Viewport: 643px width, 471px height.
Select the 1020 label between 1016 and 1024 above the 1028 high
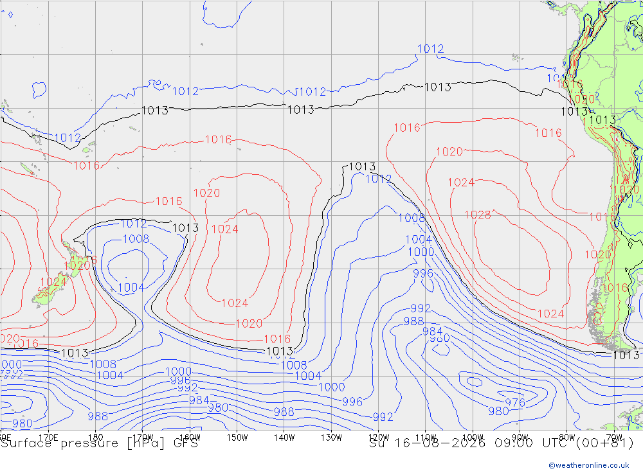(449, 152)
